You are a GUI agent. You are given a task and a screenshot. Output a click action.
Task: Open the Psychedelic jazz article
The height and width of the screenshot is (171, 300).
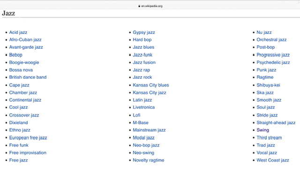pyautogui.click(x=273, y=62)
